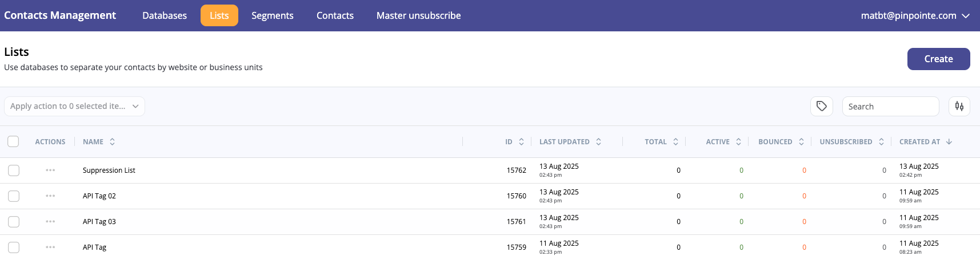
Task: Open actions menu for Suppression List row
Action: [50, 170]
